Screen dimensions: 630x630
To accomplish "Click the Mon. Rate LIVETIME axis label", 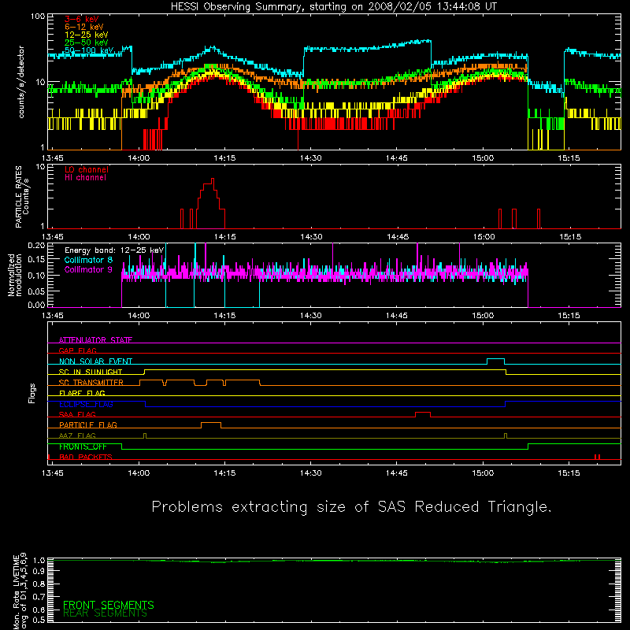I will (x=20, y=591).
